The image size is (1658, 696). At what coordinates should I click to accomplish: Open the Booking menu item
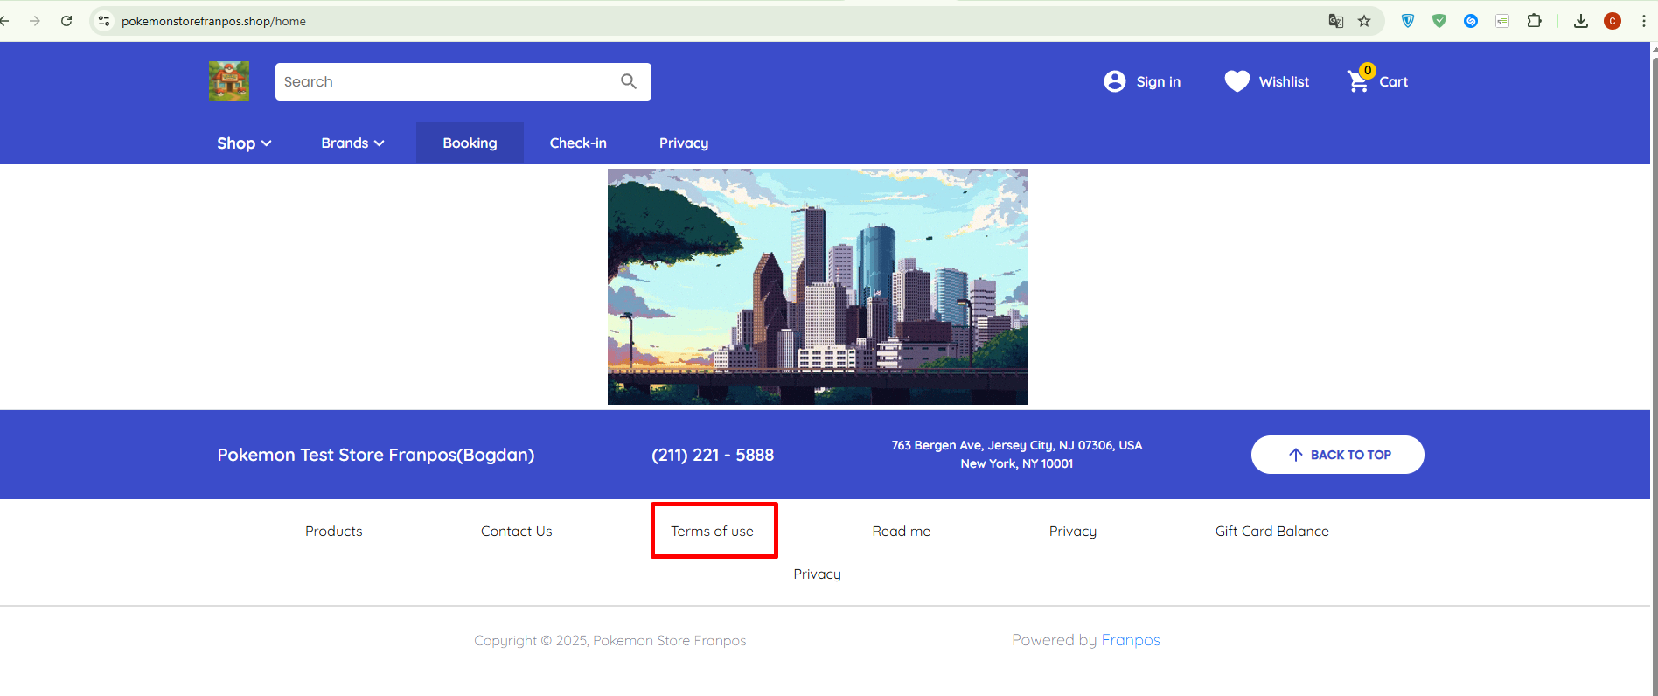470,143
